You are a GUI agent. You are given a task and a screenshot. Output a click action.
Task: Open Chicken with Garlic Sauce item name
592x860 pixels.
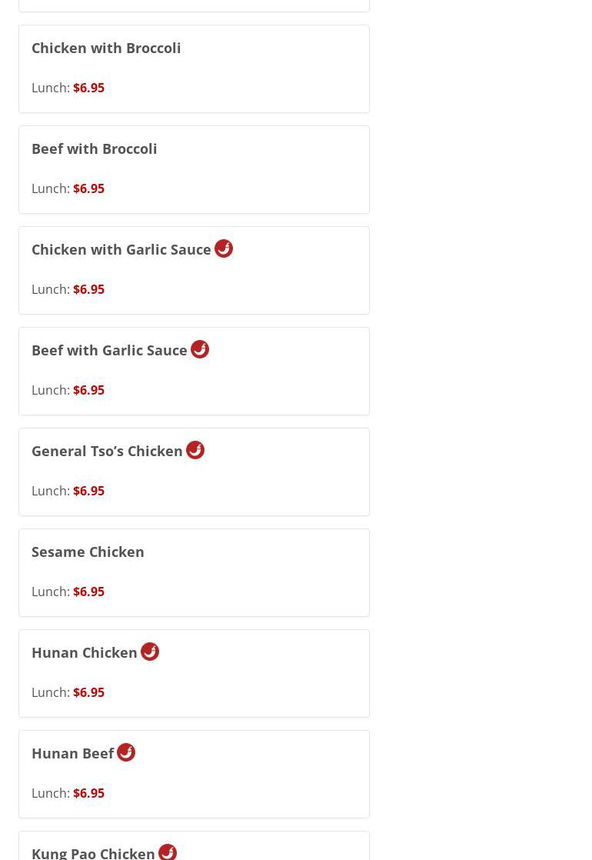point(121,249)
